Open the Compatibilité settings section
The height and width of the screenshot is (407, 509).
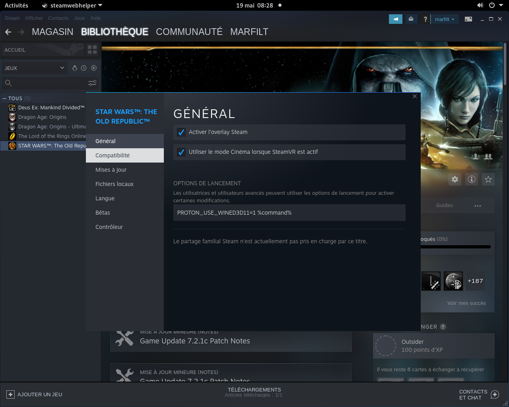[x=125, y=155]
